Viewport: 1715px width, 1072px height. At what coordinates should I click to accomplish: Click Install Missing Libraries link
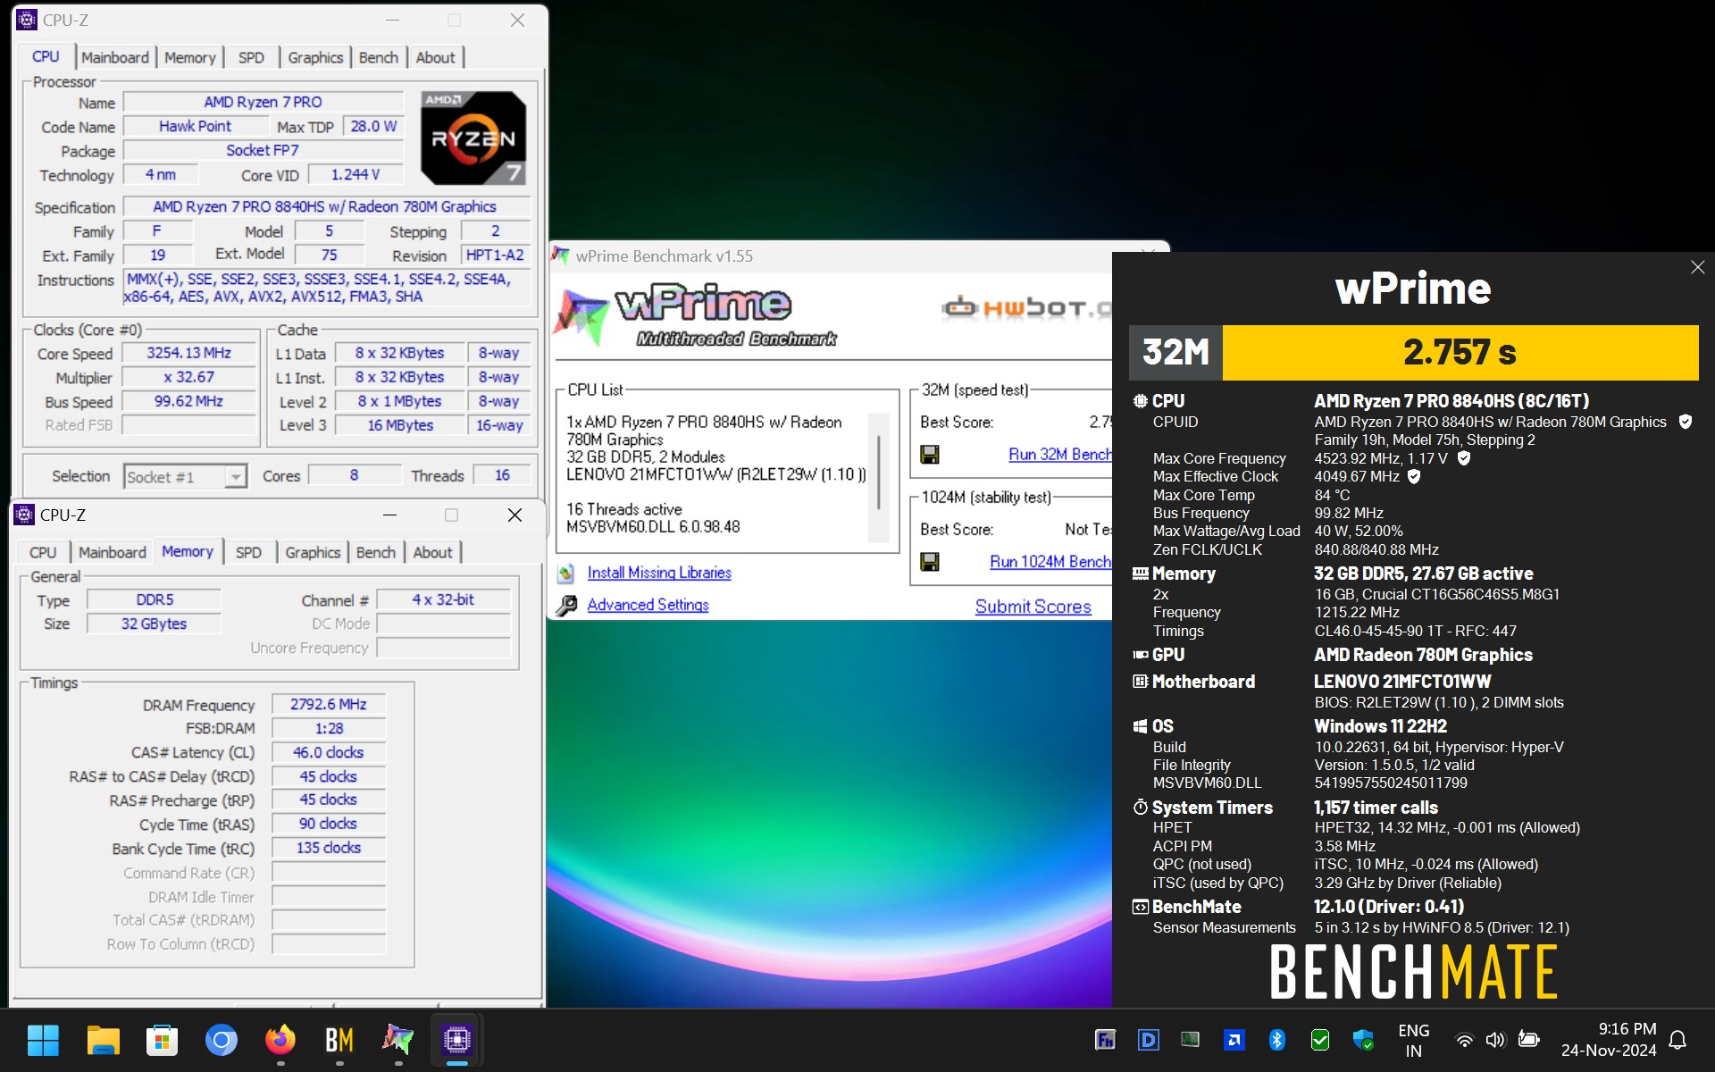point(659,573)
